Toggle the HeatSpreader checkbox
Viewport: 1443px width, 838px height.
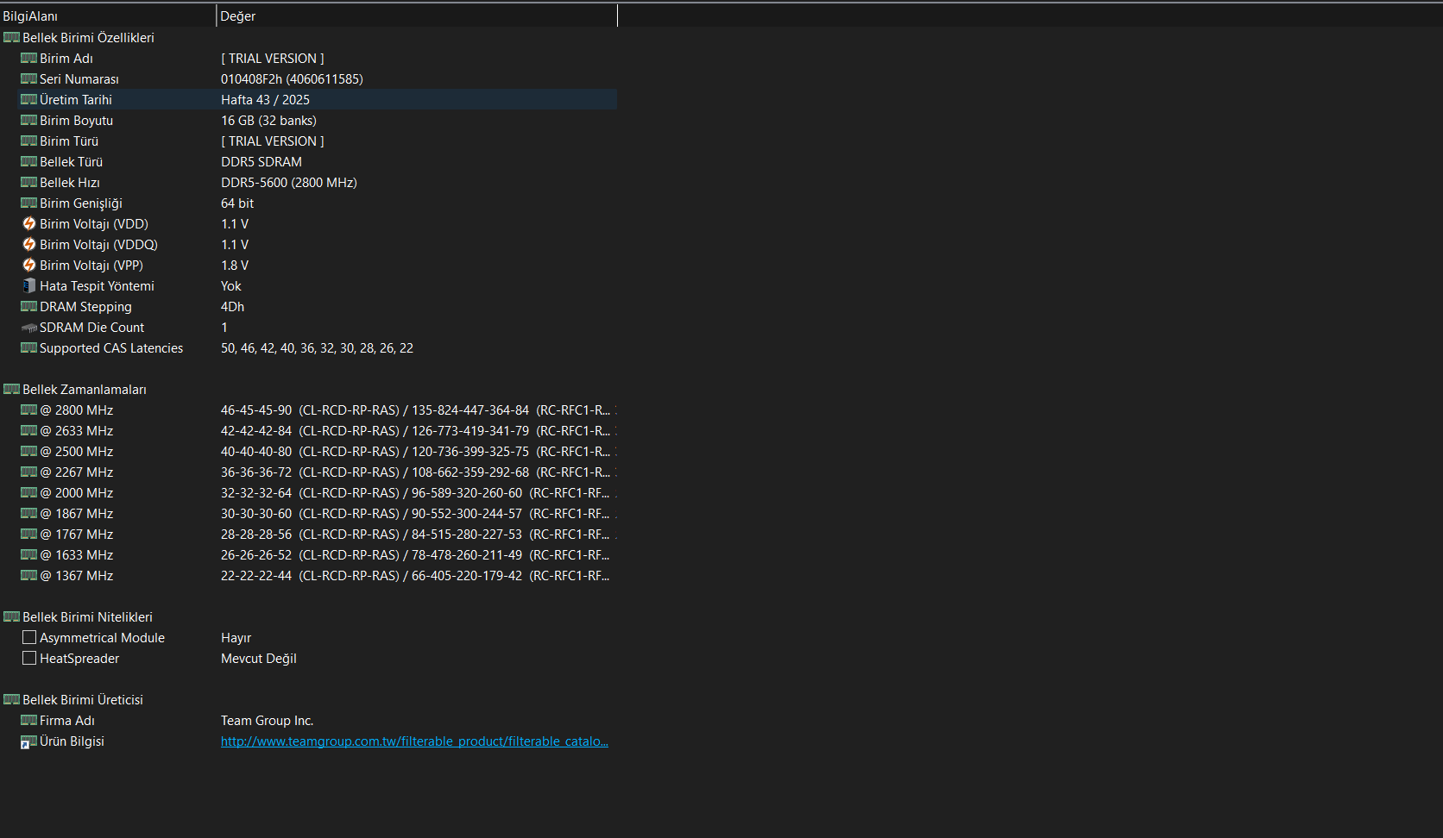(29, 659)
